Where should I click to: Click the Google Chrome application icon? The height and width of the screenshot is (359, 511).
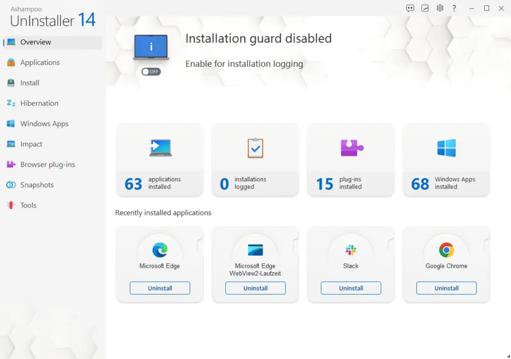coord(446,249)
